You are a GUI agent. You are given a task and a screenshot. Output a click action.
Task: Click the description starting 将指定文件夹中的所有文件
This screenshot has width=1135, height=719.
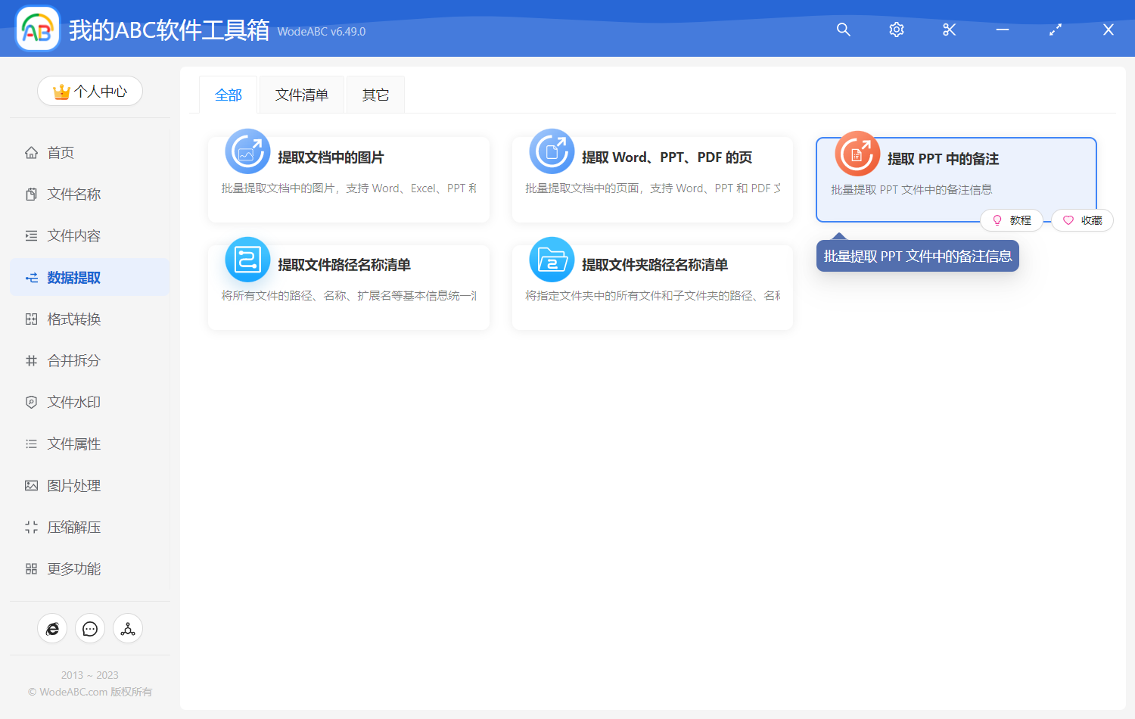click(653, 296)
